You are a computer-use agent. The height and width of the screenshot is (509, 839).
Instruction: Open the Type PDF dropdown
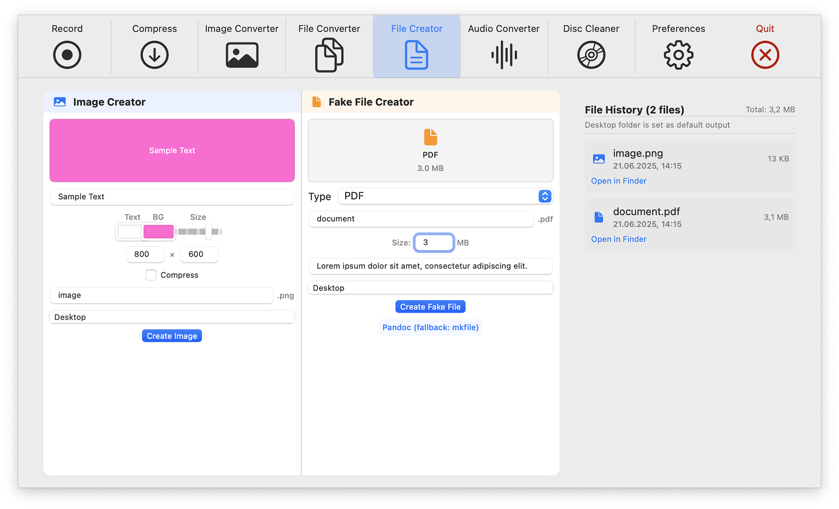coord(445,196)
